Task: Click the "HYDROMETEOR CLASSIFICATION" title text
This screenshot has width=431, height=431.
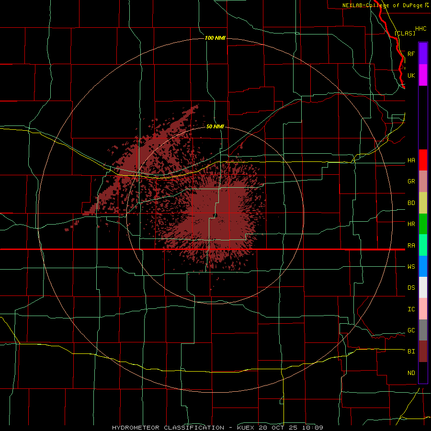Action: 168,428
